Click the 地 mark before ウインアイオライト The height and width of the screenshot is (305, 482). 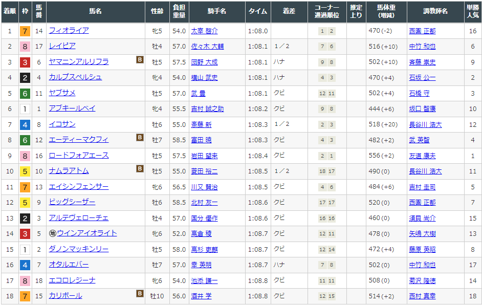click(52, 233)
